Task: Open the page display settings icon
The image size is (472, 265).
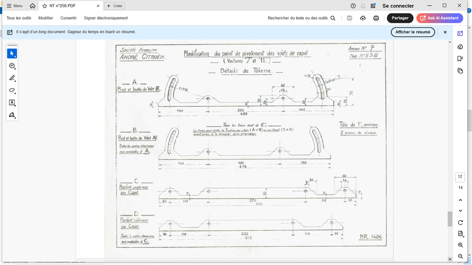Action: tap(460, 233)
